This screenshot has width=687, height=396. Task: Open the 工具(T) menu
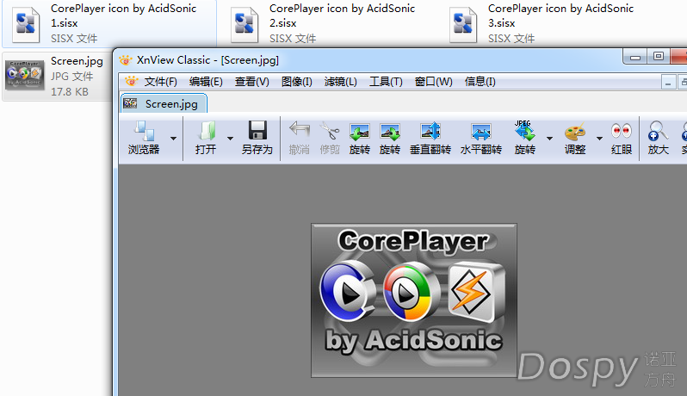point(386,82)
